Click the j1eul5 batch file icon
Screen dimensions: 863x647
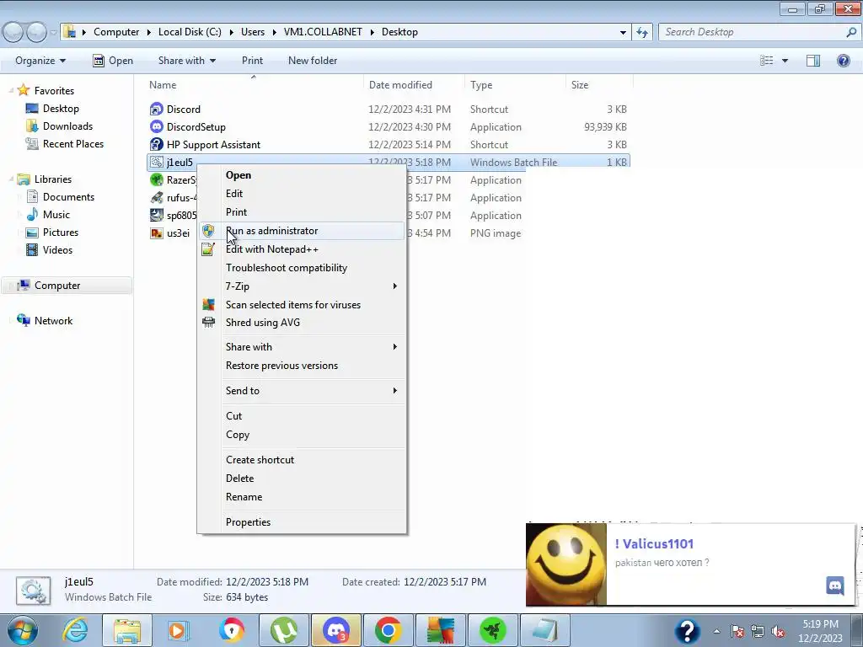[156, 162]
